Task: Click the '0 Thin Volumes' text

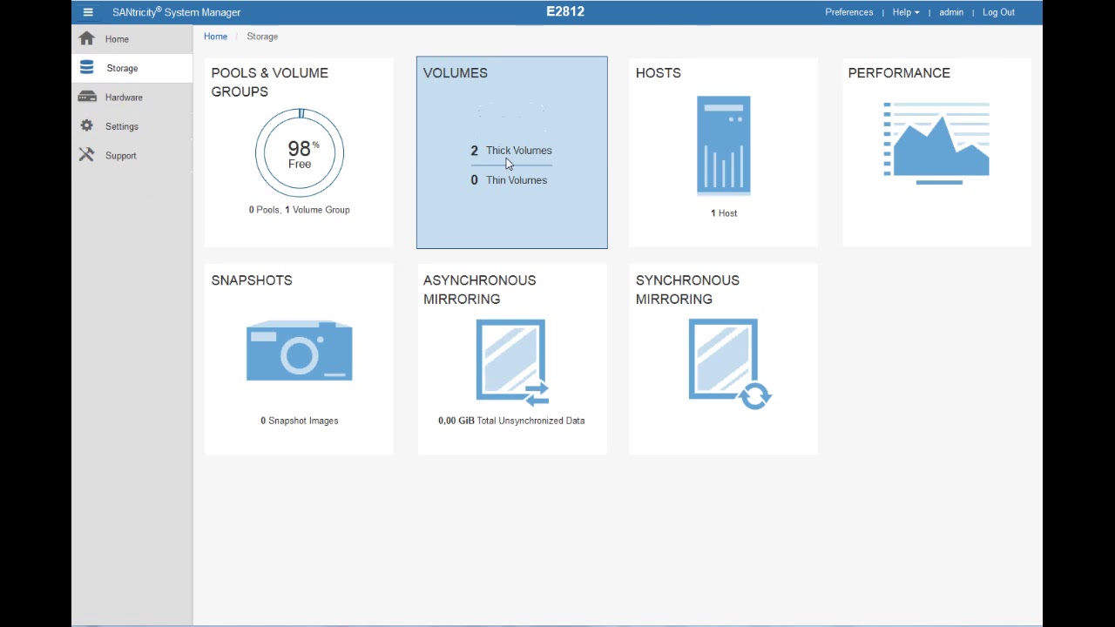Action: [510, 180]
